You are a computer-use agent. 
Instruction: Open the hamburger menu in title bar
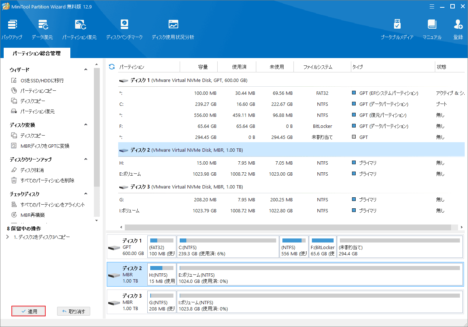tap(432, 6)
